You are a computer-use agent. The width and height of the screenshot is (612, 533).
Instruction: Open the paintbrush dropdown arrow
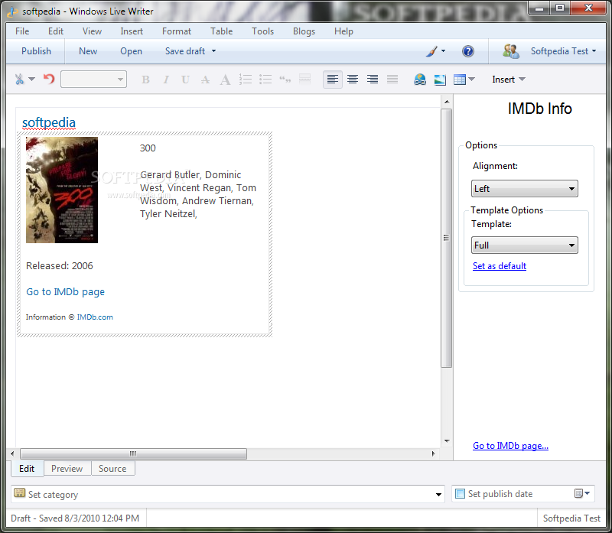[444, 51]
